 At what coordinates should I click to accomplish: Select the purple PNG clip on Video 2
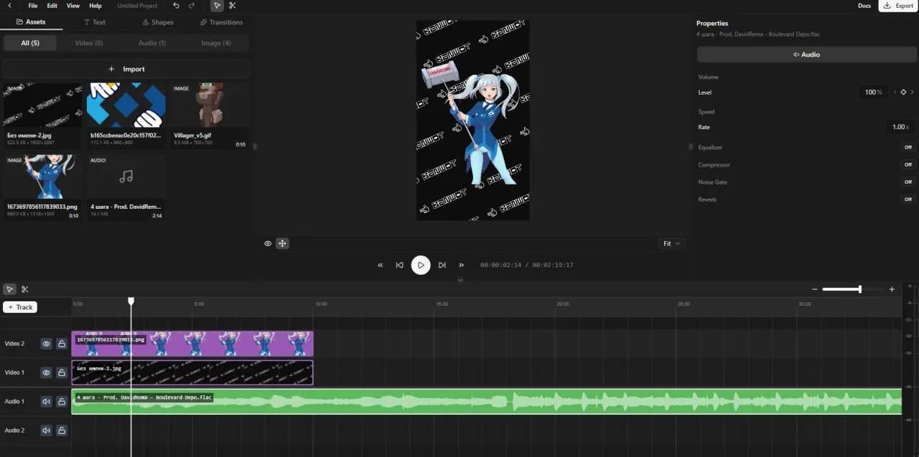coord(192,344)
